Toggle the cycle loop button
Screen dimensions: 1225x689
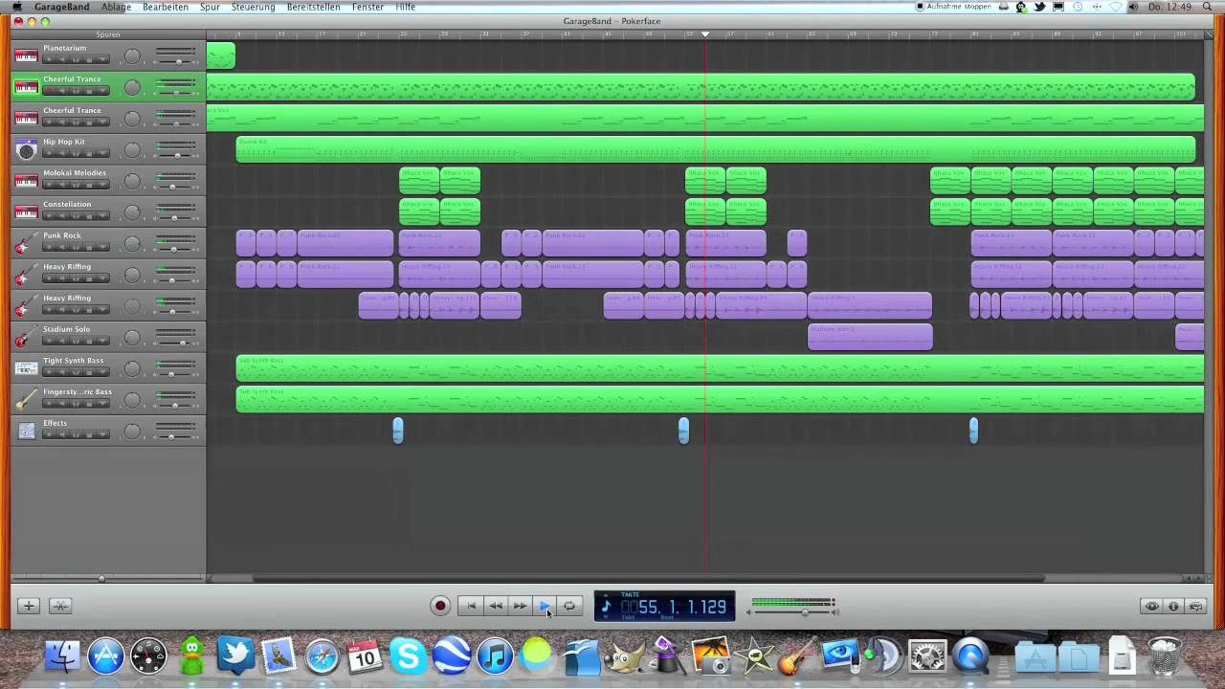click(x=569, y=606)
